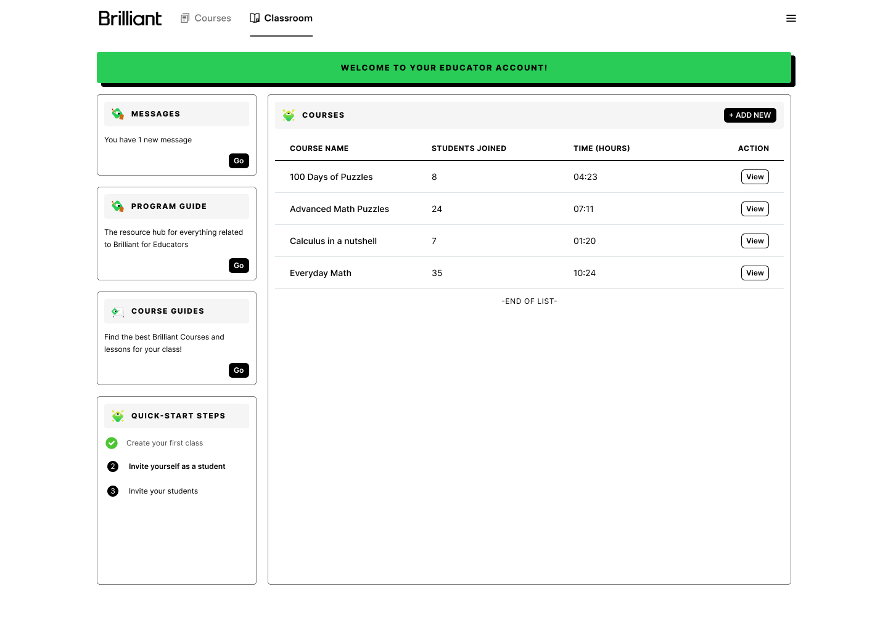
Task: Click the Quick-Start Steps heading
Action: click(178, 416)
